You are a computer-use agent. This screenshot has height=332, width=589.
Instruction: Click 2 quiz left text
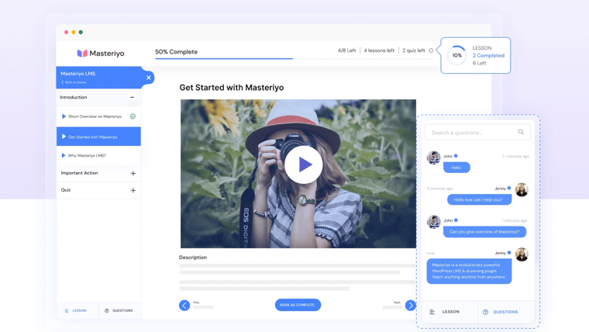[414, 50]
